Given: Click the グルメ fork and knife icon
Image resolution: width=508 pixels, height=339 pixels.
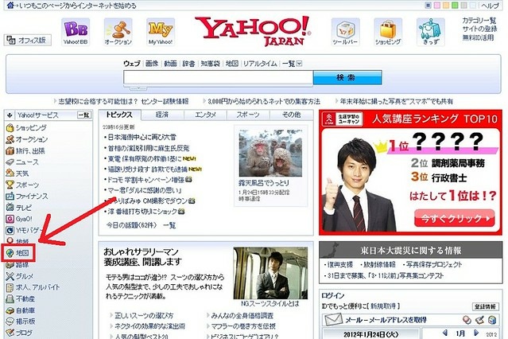Looking at the screenshot, I should tap(10, 276).
